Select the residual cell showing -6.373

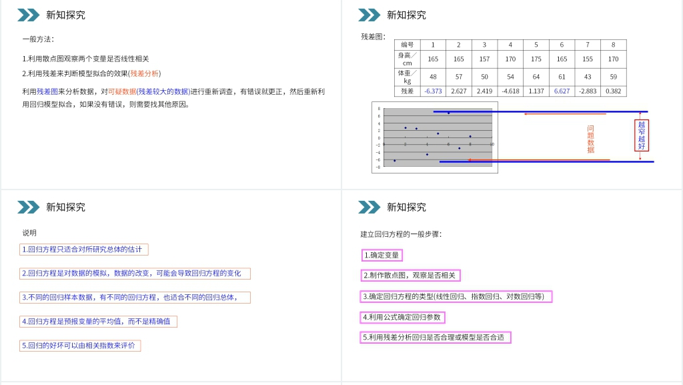[433, 91]
